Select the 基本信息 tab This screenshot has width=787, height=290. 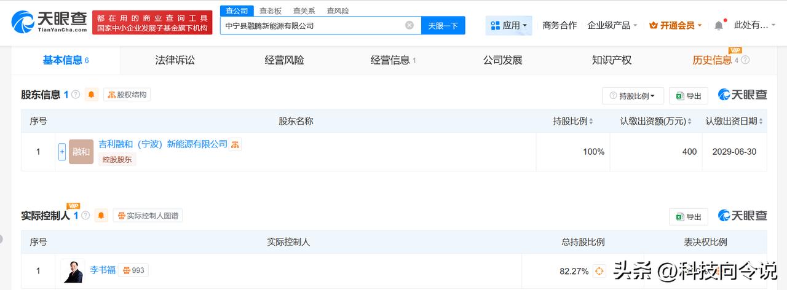[x=66, y=60]
